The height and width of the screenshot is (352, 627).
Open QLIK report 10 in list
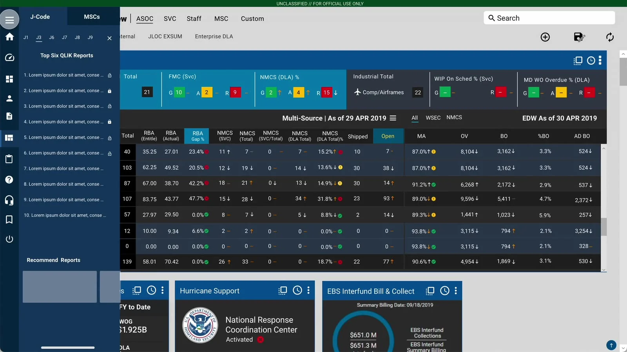pyautogui.click(x=65, y=215)
